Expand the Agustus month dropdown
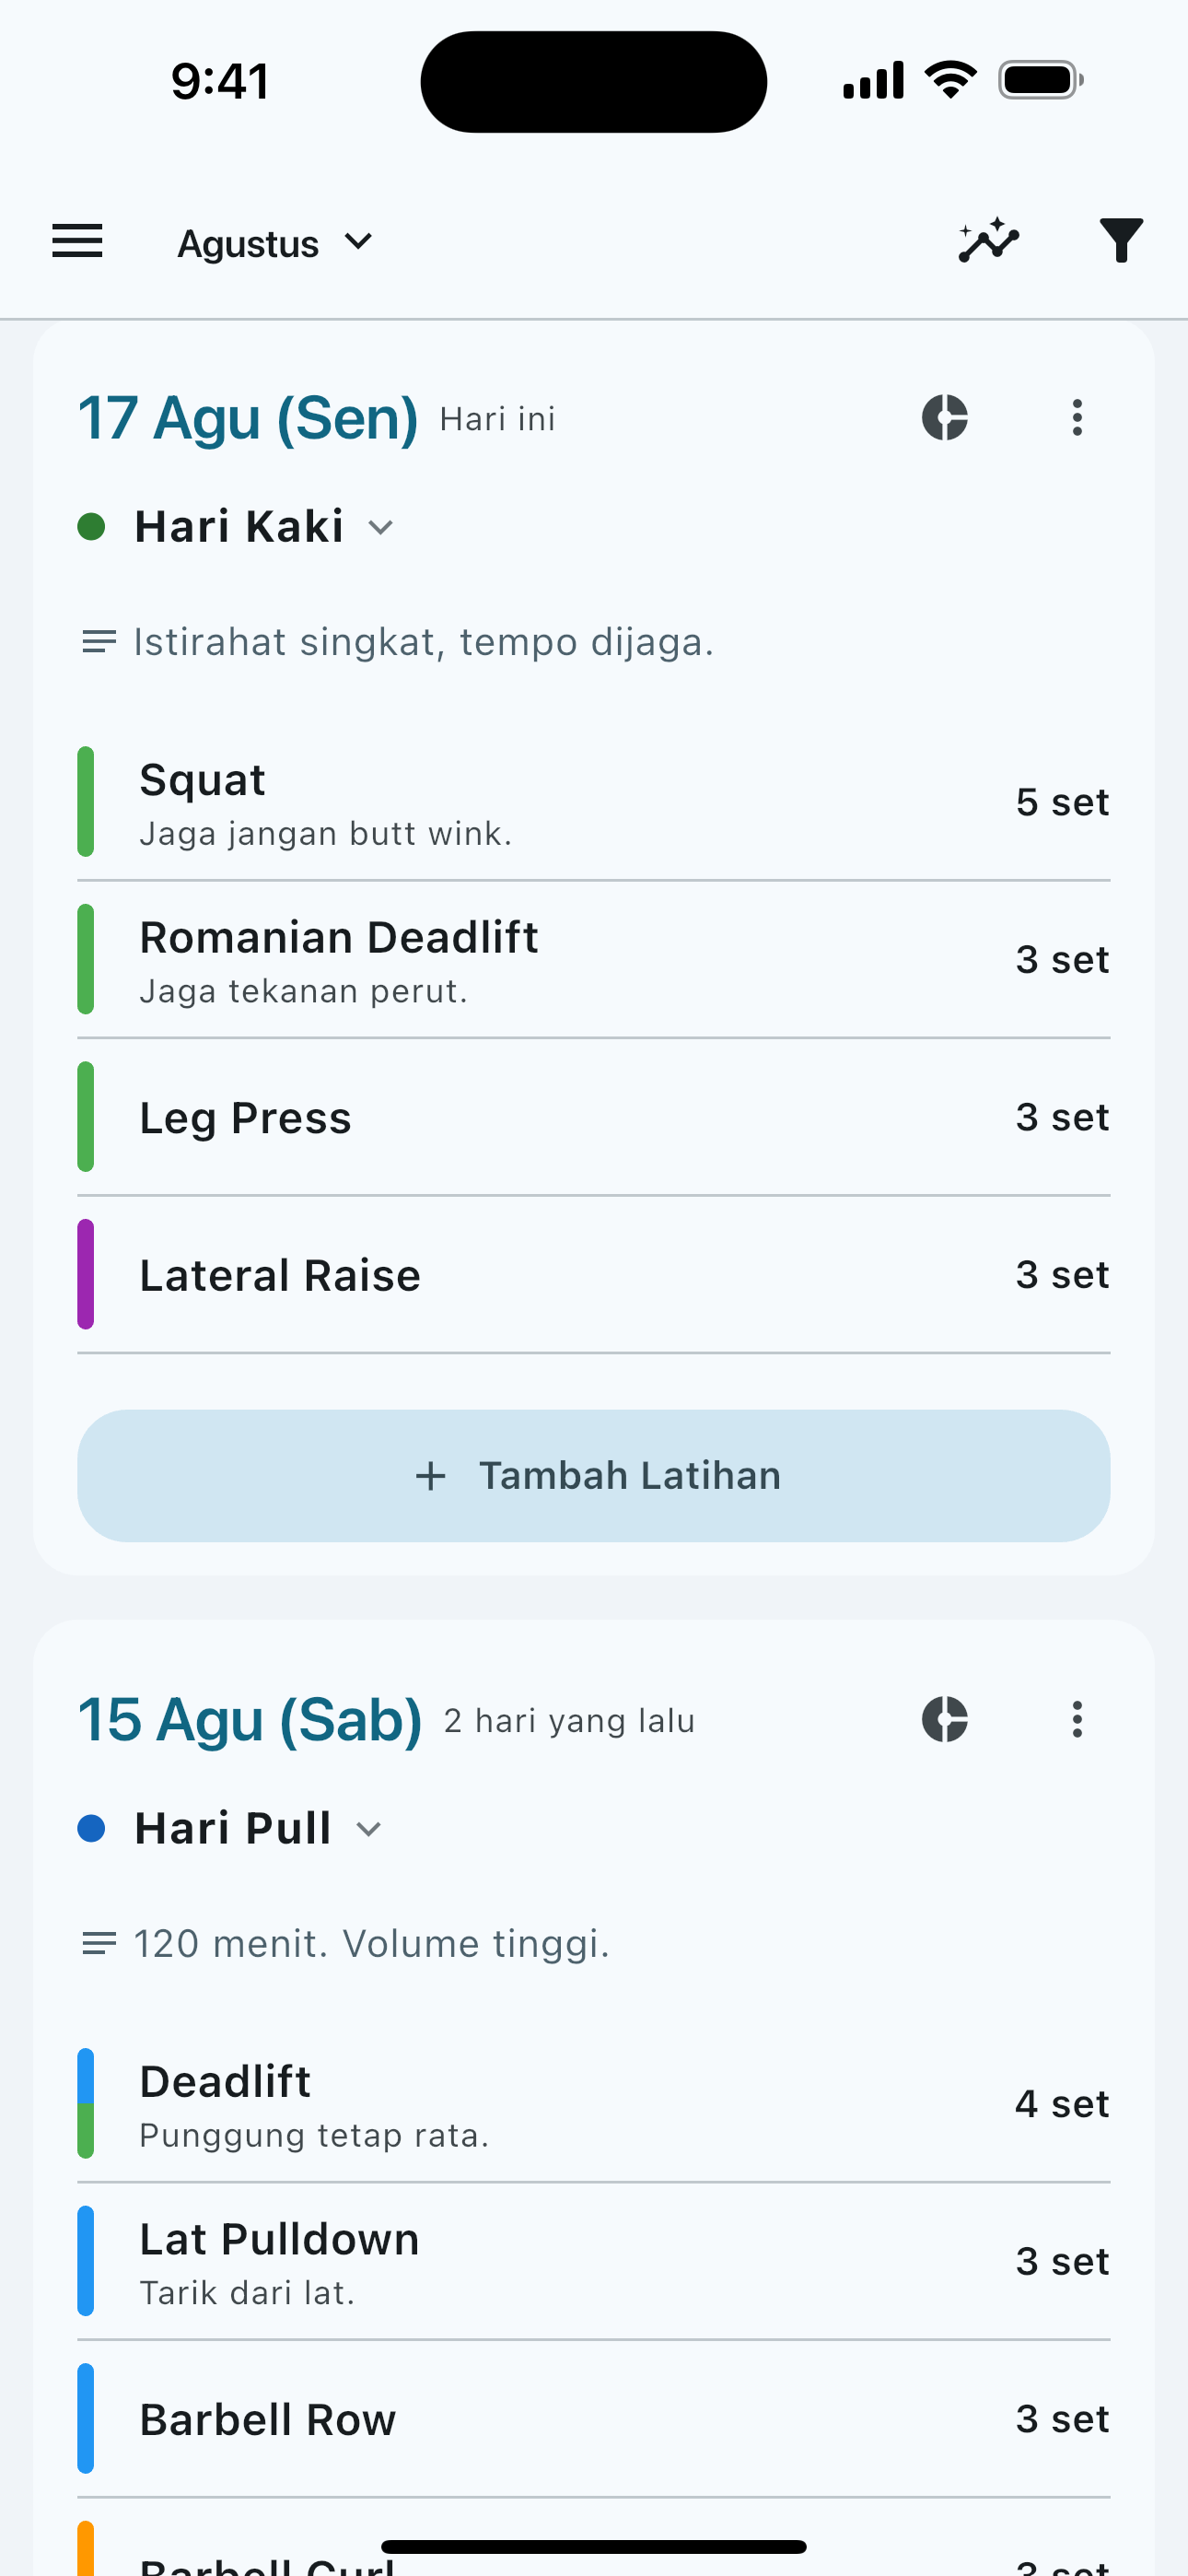Image resolution: width=1188 pixels, height=2576 pixels. 275,243
